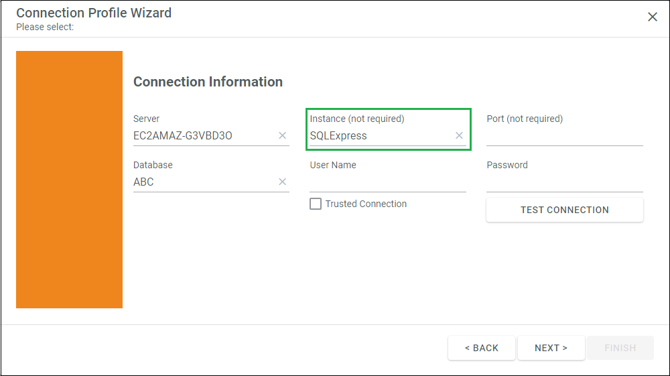This screenshot has width=670, height=376.
Task: Proceed with the NEXT button
Action: 551,348
